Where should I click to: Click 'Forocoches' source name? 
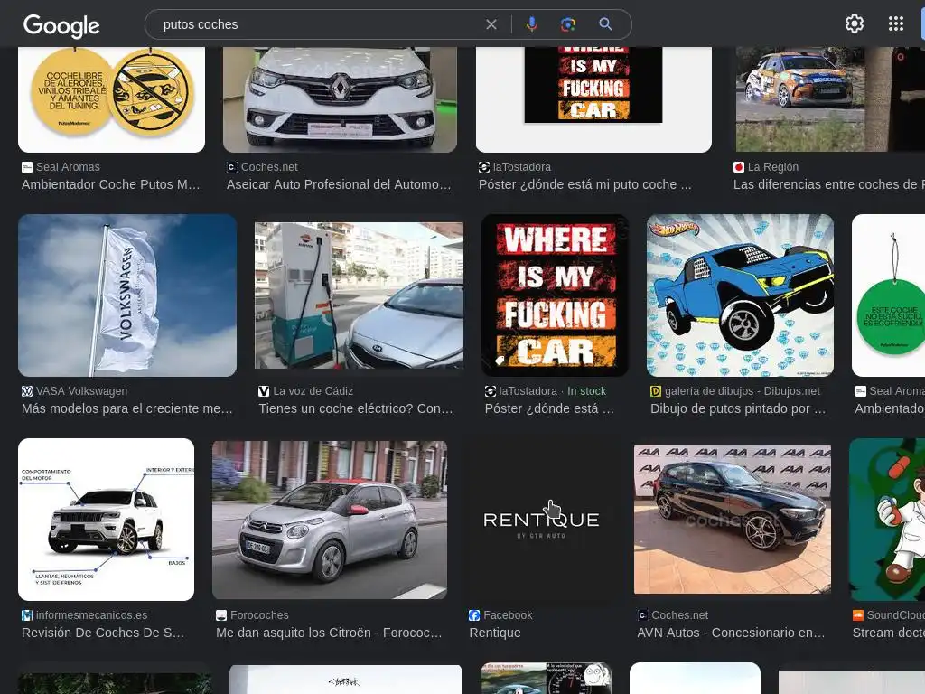tap(259, 615)
